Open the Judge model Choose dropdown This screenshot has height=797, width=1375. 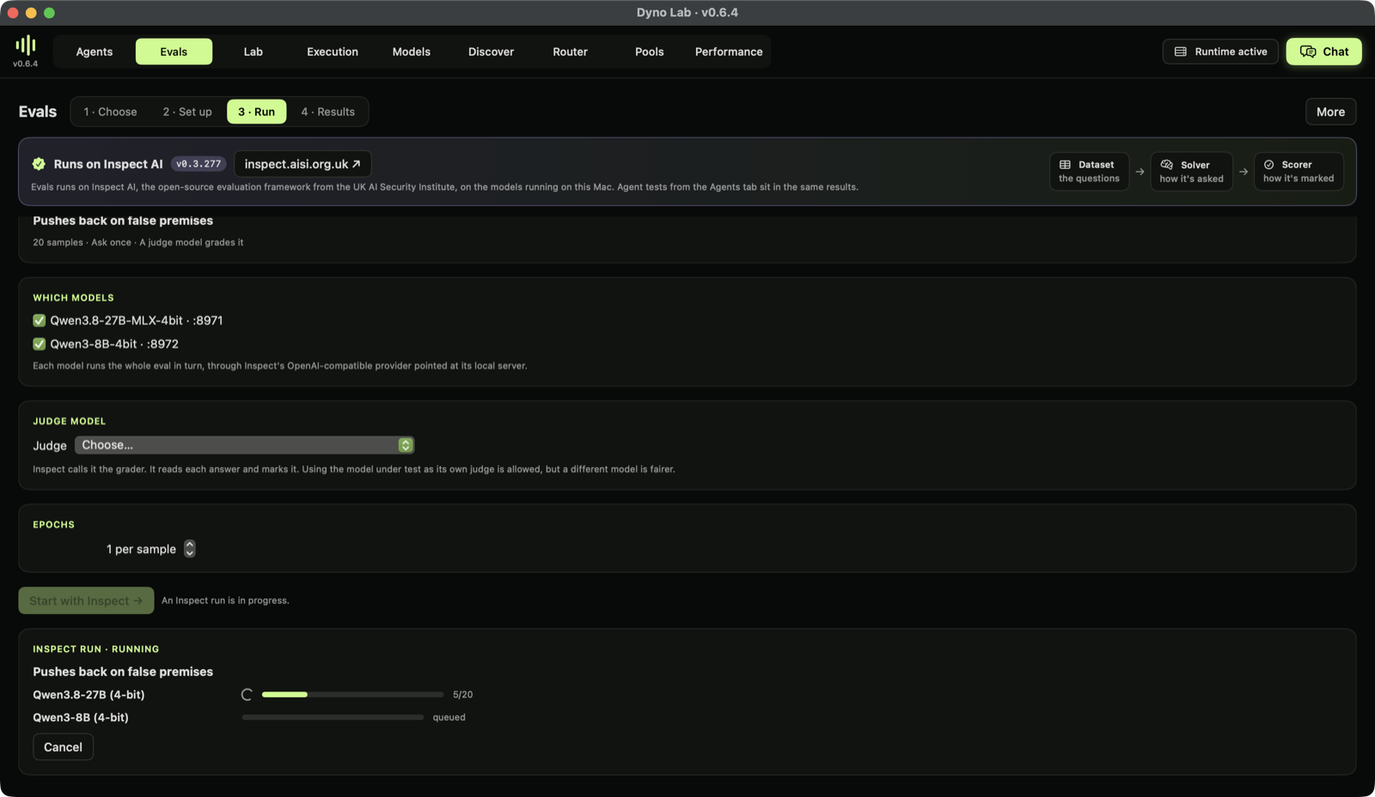click(x=244, y=445)
